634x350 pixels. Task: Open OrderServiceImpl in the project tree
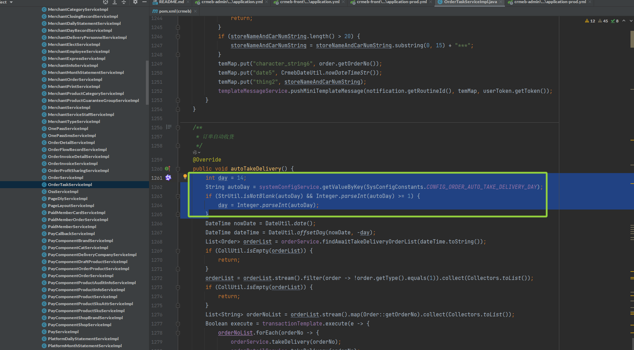66,178
